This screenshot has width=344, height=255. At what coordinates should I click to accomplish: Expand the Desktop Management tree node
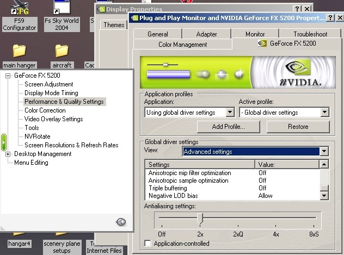click(x=8, y=154)
